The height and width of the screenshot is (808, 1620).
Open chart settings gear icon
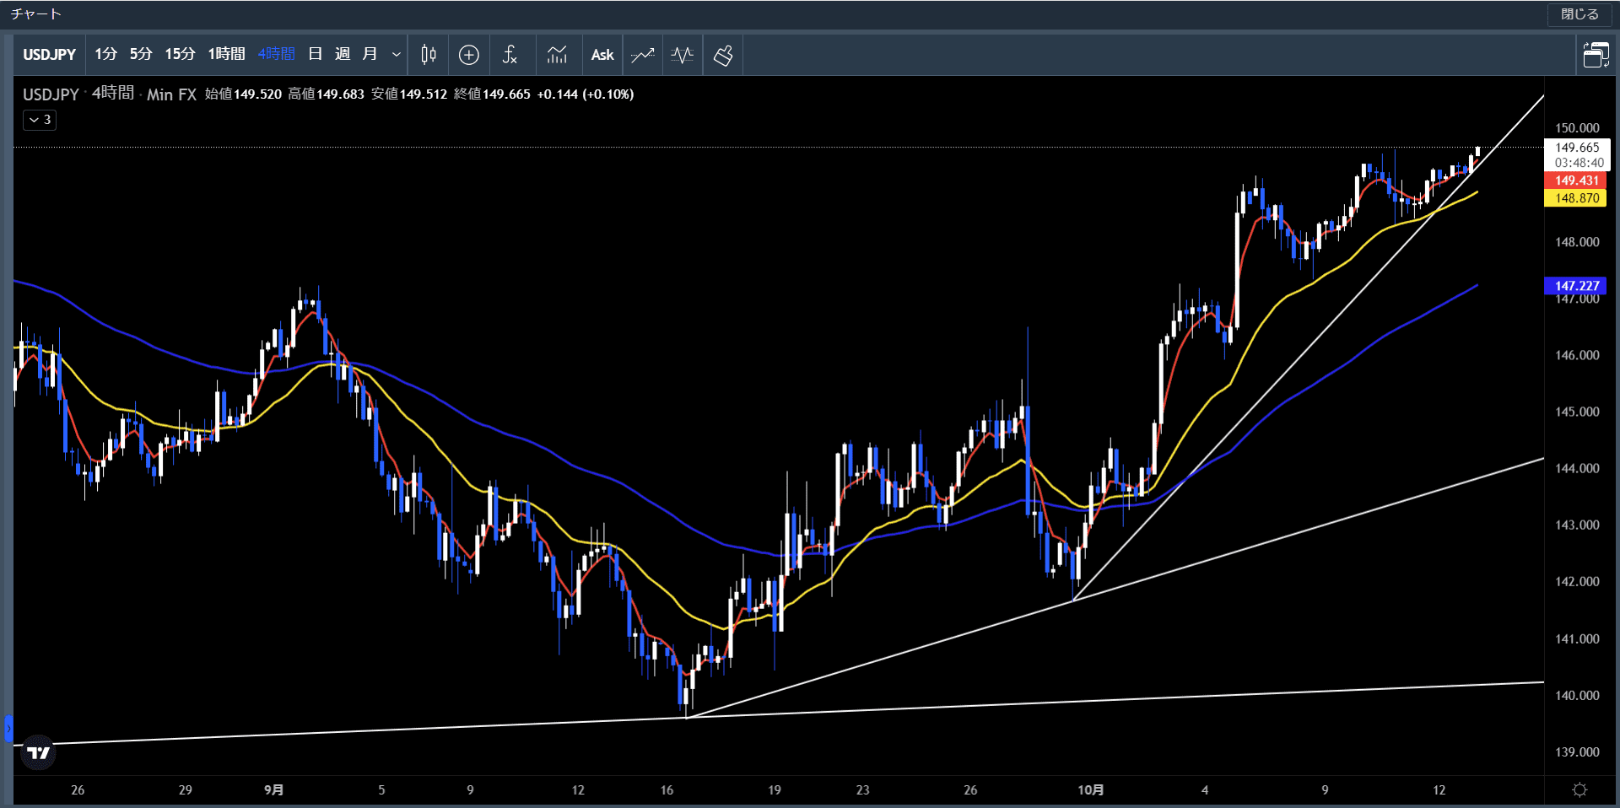click(x=1579, y=790)
